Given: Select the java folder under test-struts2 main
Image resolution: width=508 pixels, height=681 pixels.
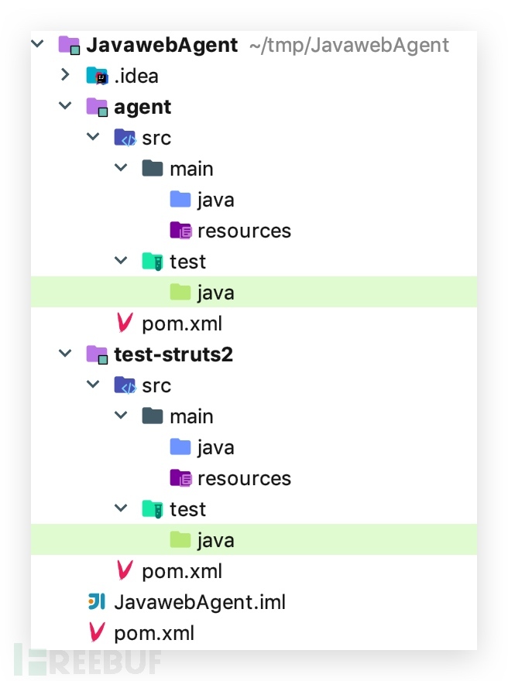Looking at the screenshot, I should point(215,447).
